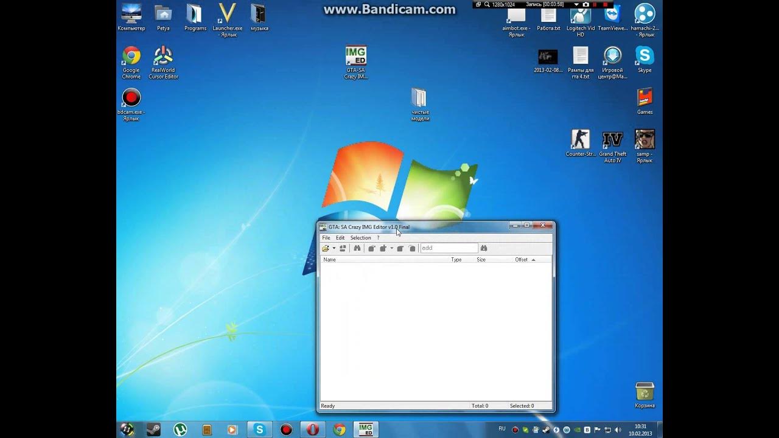Click the third package icon, right of Add dropdown
Image resolution: width=779 pixels, height=438 pixels.
coord(400,248)
